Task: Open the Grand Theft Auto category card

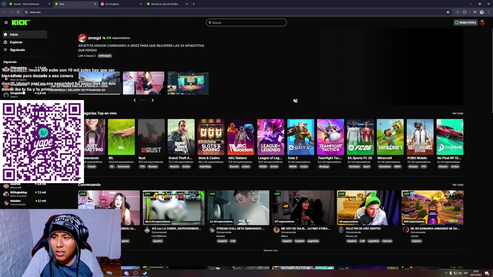Action: coord(181,137)
